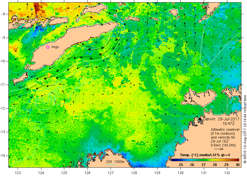This screenshot has width=247, height=176.
Task: Click the 29-Jul-2017 date text
Action: (x=228, y=119)
